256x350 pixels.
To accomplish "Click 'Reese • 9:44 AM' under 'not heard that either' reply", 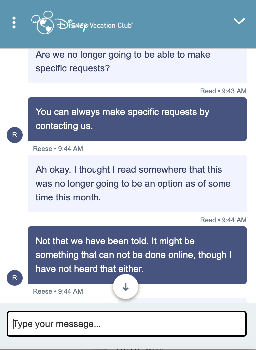I will tap(58, 291).
